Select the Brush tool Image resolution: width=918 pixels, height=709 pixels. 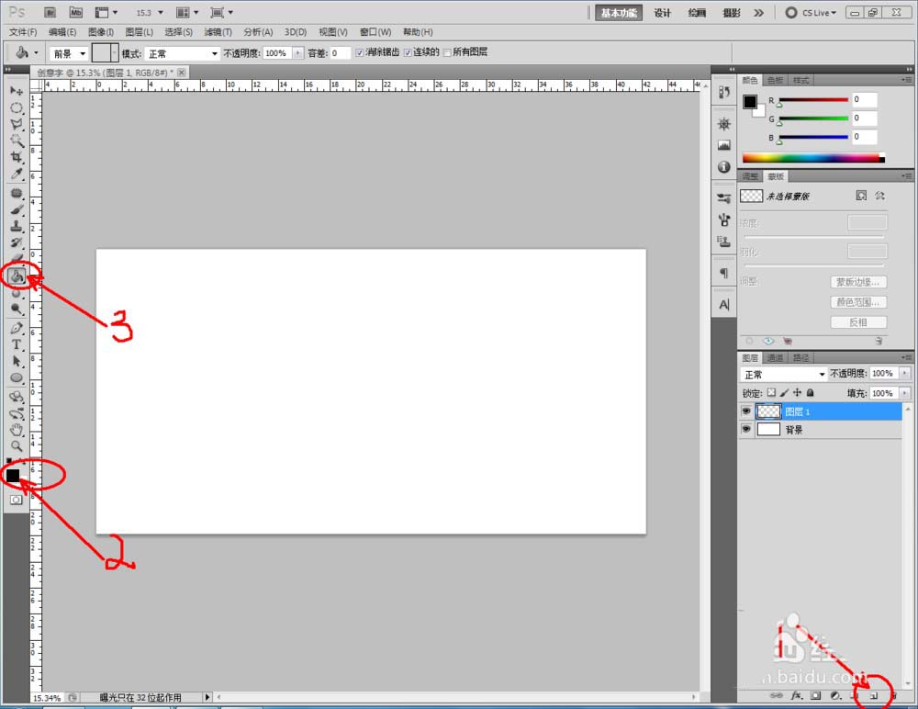[17, 209]
